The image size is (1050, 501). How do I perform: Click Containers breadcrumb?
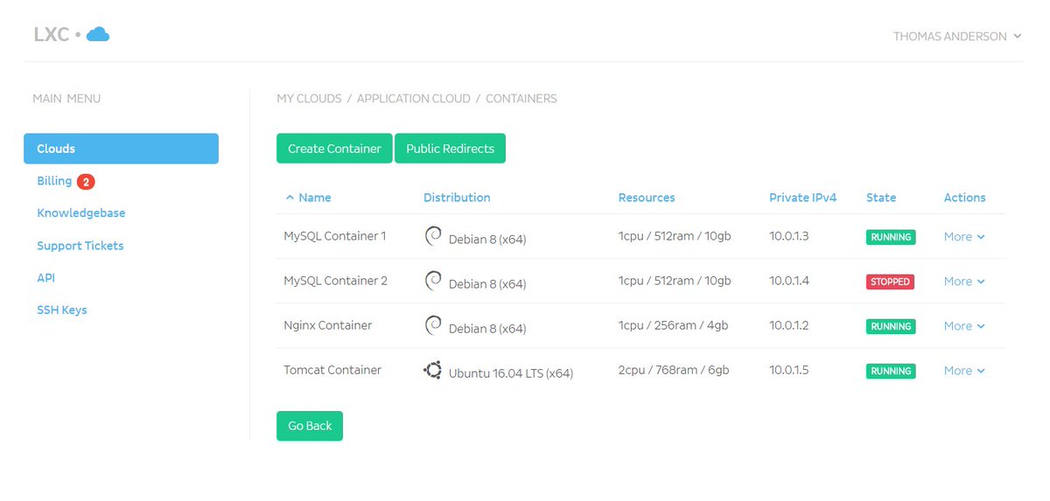pyautogui.click(x=521, y=99)
